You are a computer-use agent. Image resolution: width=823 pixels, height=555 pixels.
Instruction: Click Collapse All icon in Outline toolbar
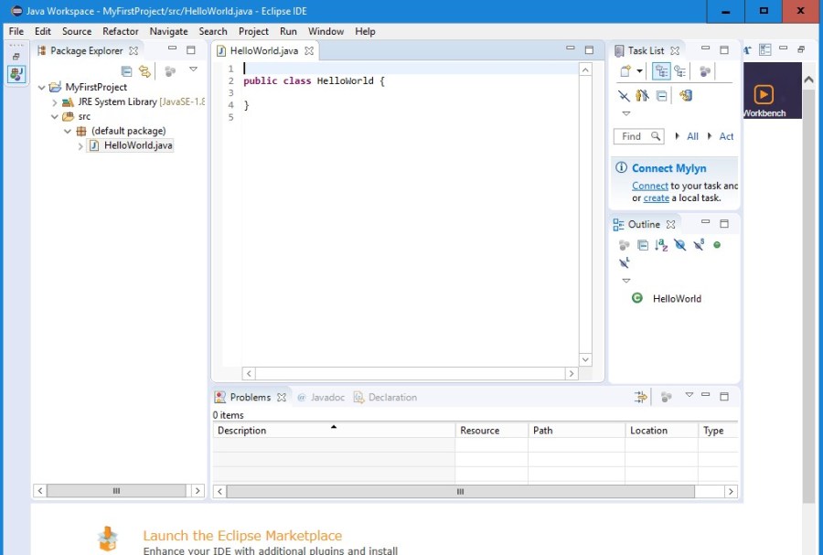pyautogui.click(x=643, y=245)
